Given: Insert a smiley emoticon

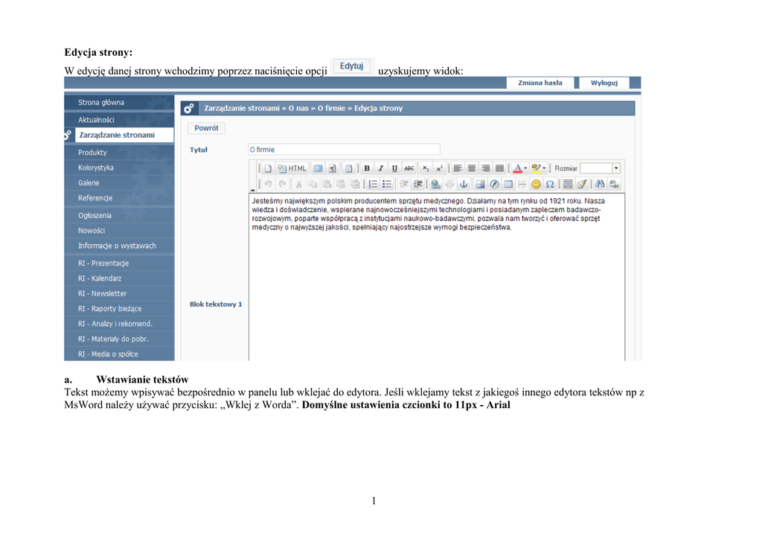Looking at the screenshot, I should click(x=536, y=184).
